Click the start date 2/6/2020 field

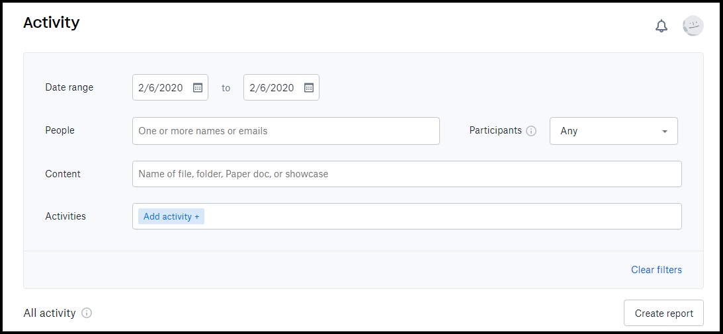[x=170, y=88]
